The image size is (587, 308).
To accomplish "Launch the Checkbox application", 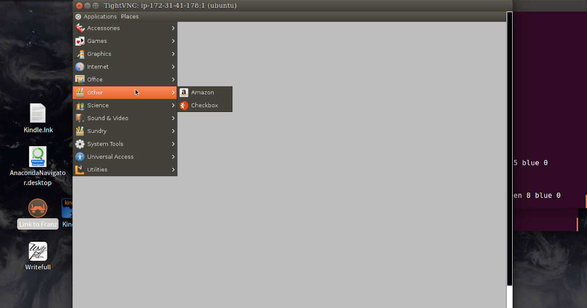I will coord(204,105).
